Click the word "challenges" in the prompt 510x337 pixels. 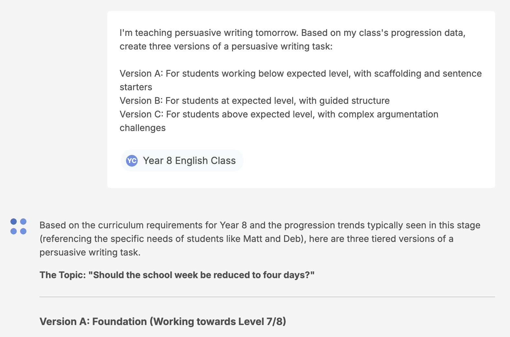(x=143, y=128)
